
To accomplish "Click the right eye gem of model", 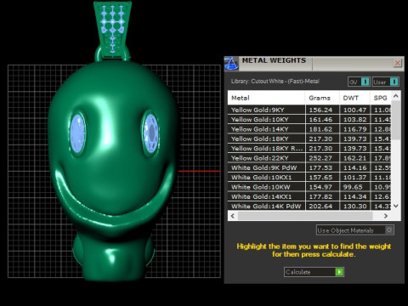I will point(150,133).
